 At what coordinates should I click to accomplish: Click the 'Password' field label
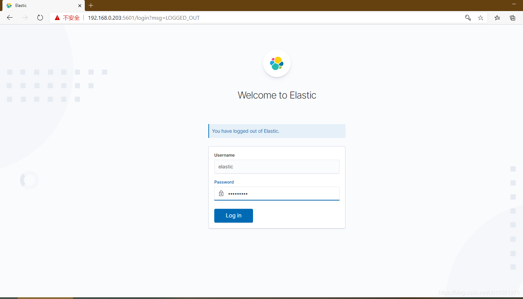coord(224,182)
